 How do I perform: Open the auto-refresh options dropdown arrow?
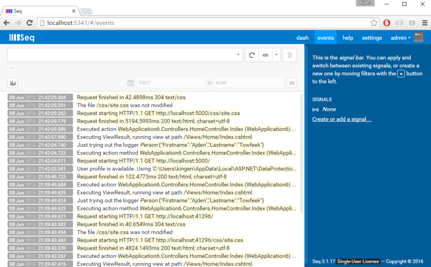277,54
